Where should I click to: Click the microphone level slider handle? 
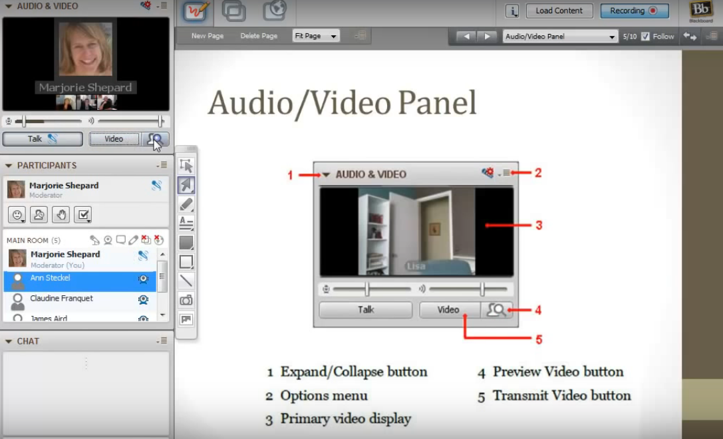click(23, 121)
